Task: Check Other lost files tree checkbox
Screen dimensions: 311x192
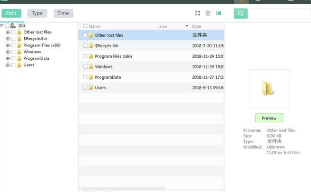Action: pyautogui.click(x=13, y=32)
